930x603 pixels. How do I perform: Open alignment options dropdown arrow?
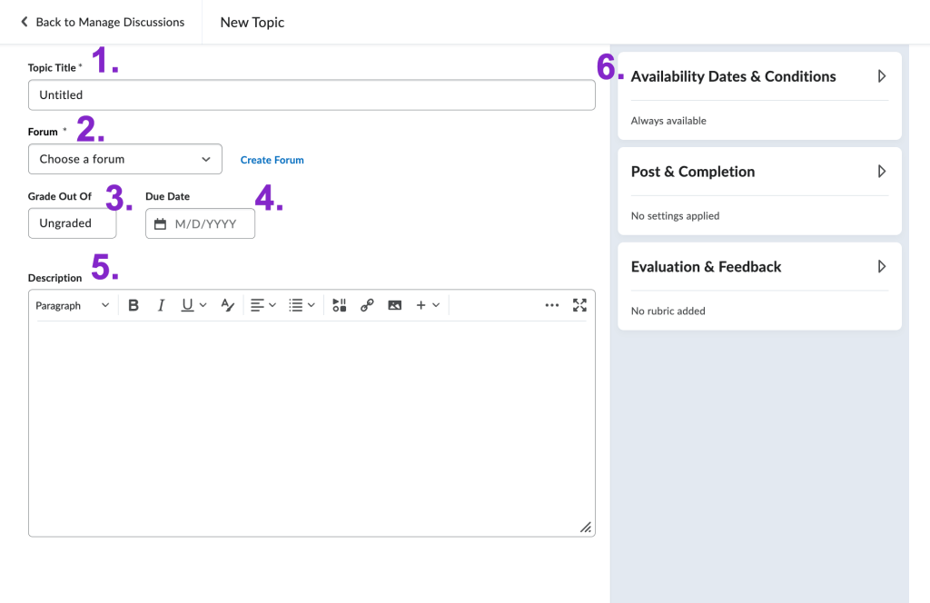pyautogui.click(x=272, y=305)
